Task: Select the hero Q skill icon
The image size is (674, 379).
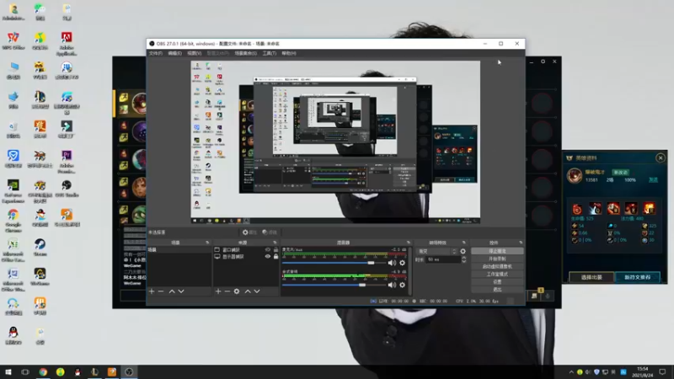Action: click(596, 209)
